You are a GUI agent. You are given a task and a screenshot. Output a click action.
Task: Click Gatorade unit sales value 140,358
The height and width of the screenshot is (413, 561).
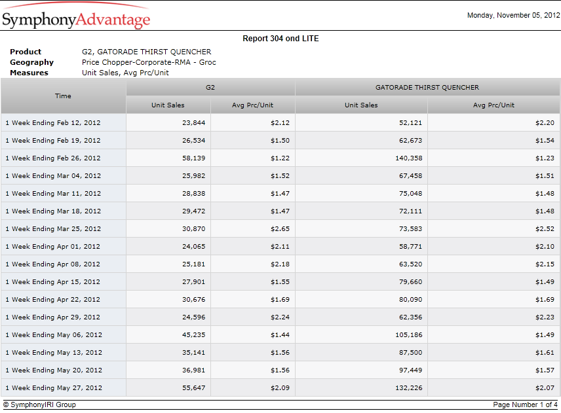coord(409,158)
